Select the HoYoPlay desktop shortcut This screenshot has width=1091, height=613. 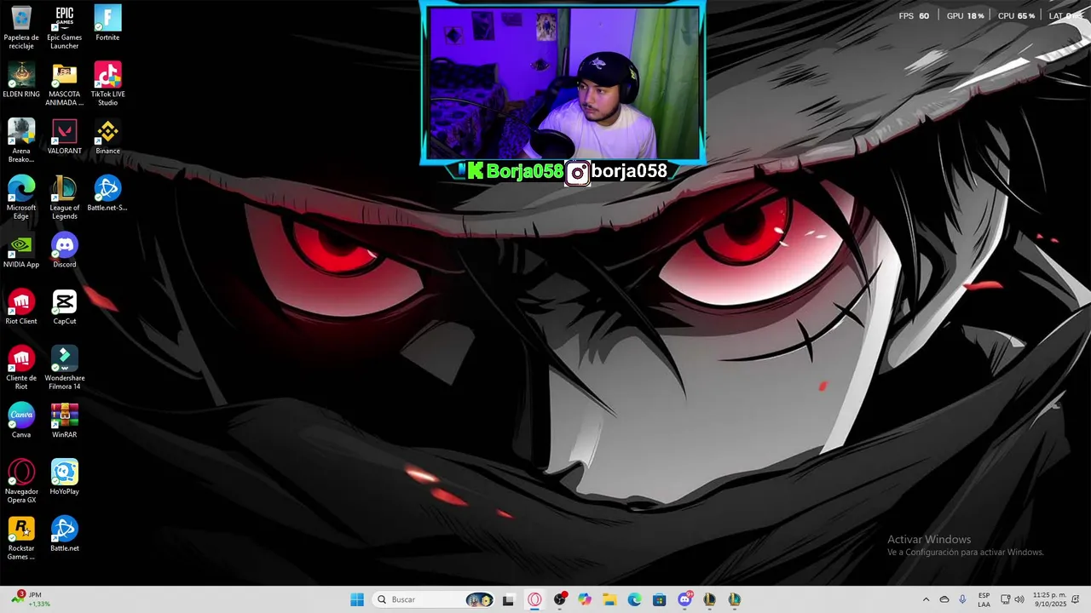[x=65, y=478]
